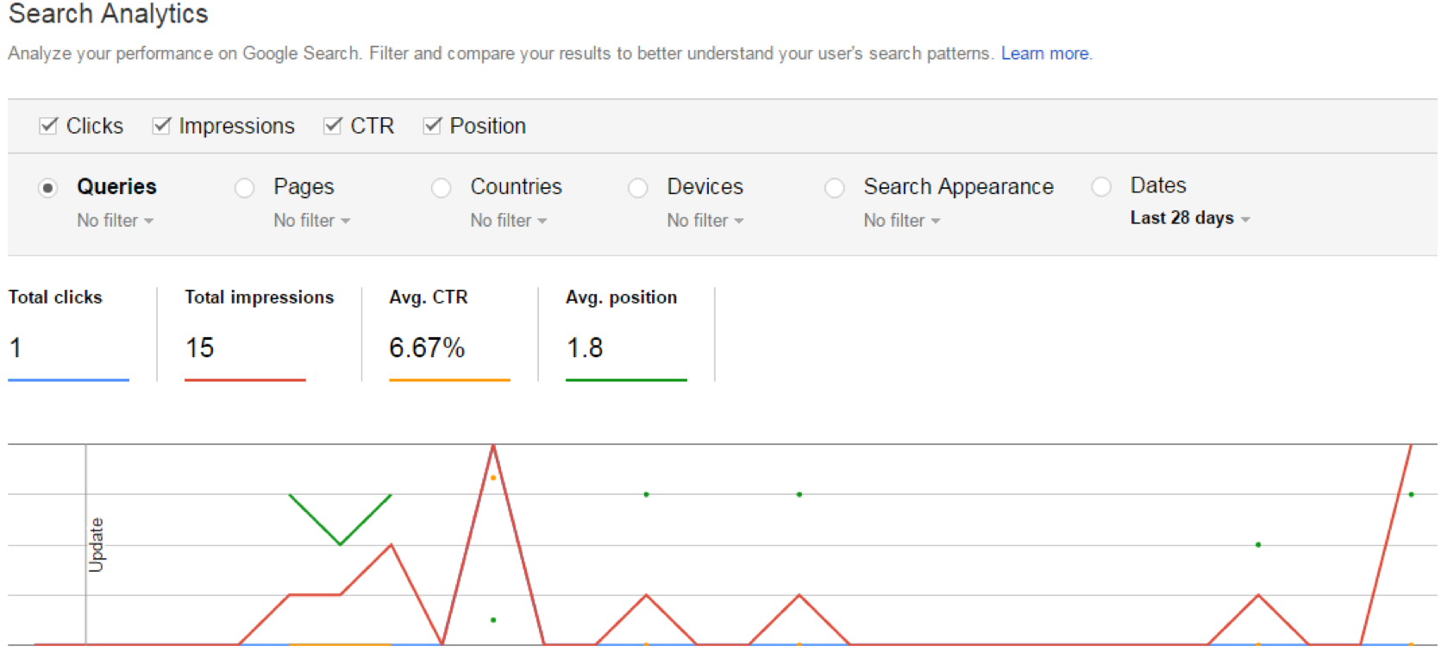
Task: Select the Pages radio button
Action: tap(245, 187)
